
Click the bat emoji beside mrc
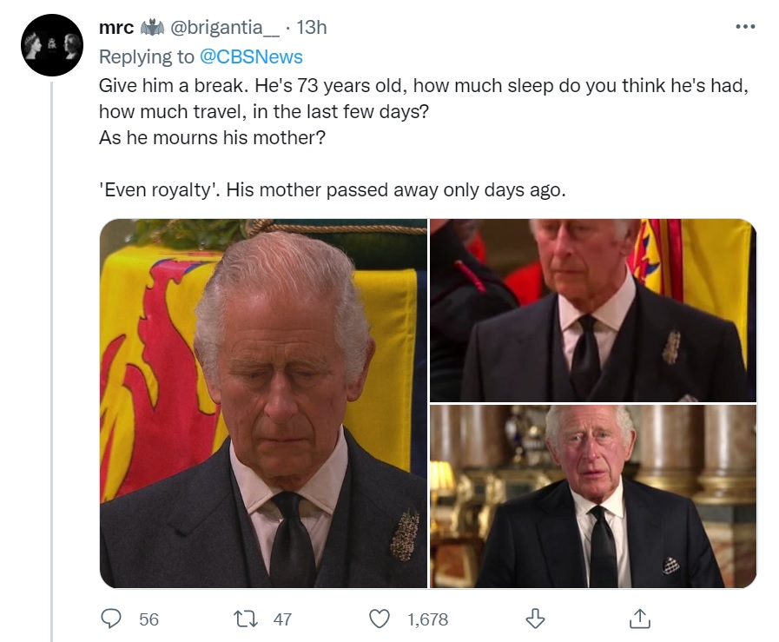152,27
